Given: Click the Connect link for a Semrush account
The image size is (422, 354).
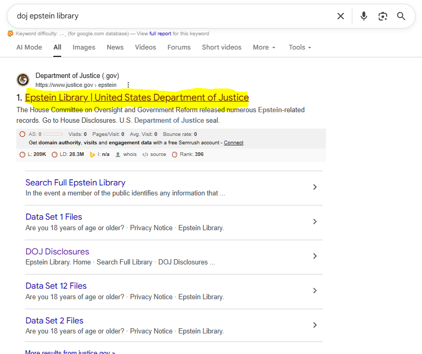Looking at the screenshot, I should coord(234,143).
